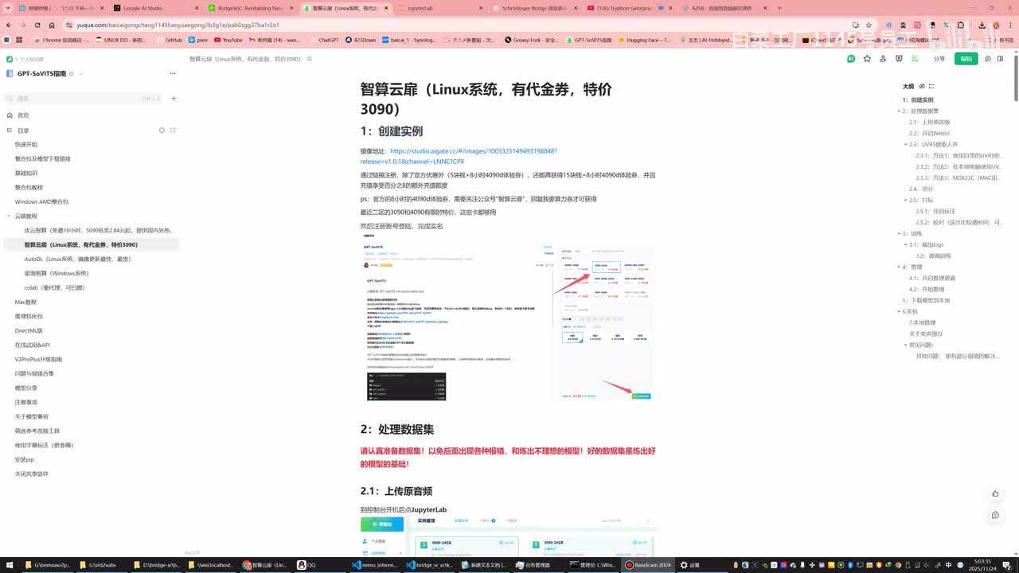Click the floating comment icon on right edge
The height and width of the screenshot is (573, 1019).
tap(995, 515)
